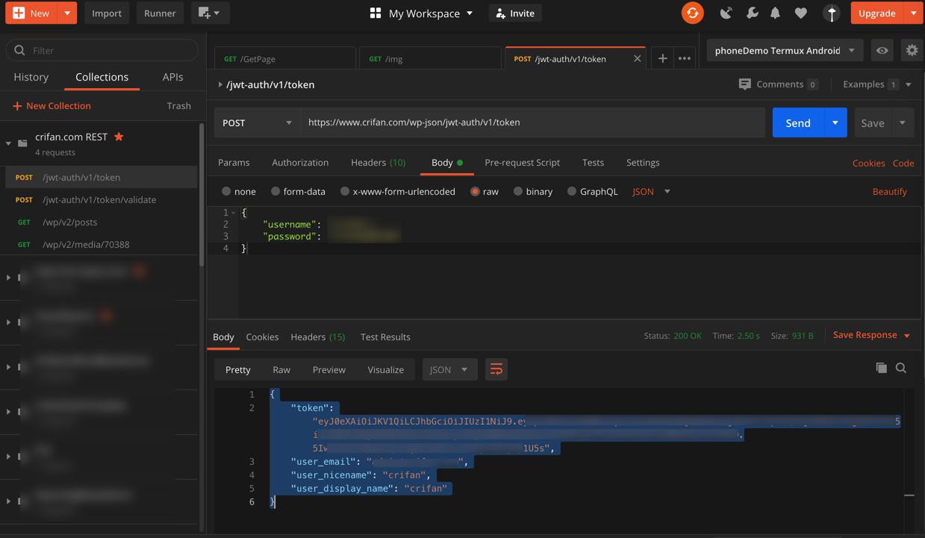Change raw body language from JSON
This screenshot has width=925, height=538.
[651, 192]
